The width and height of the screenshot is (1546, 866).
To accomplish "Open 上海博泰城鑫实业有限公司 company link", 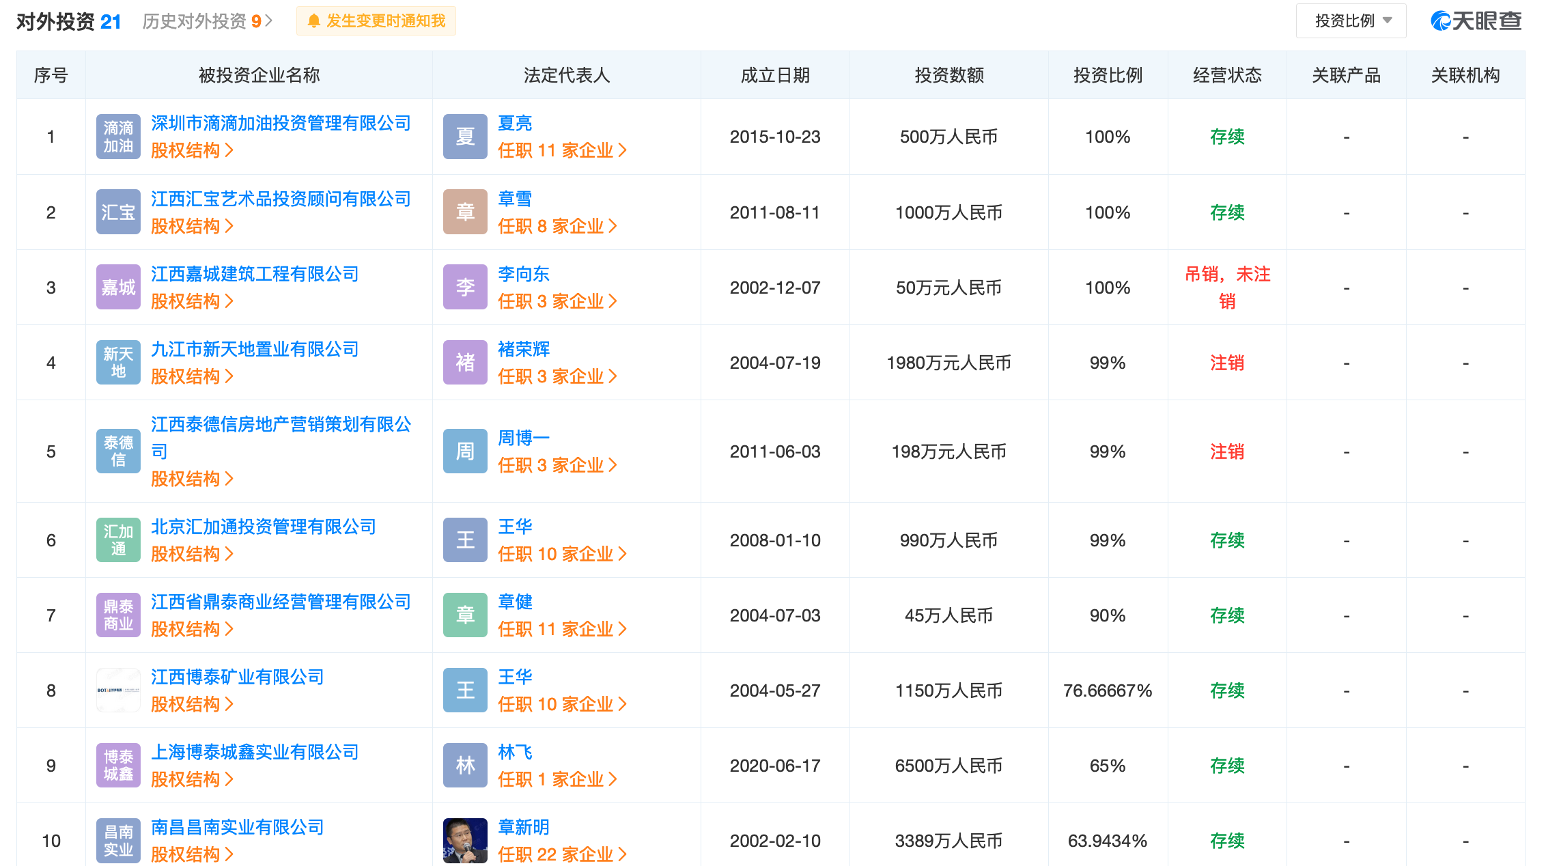I will point(255,752).
